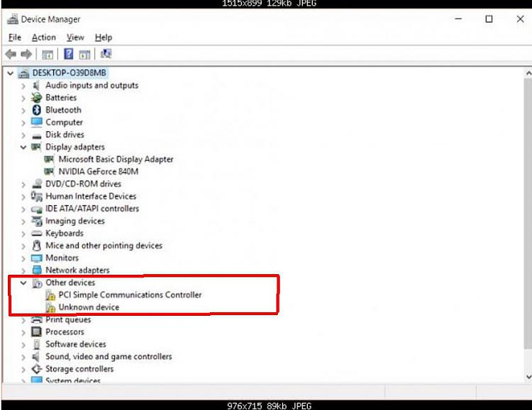Expand the Batteries node
532x410 pixels.
tap(23, 98)
